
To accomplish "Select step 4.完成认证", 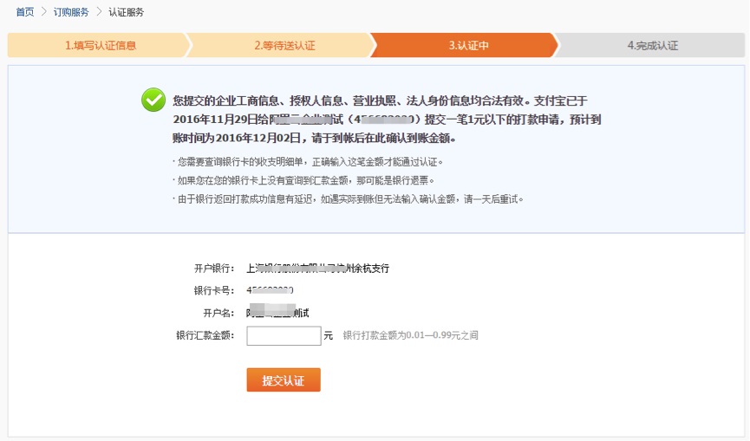I will pos(652,45).
